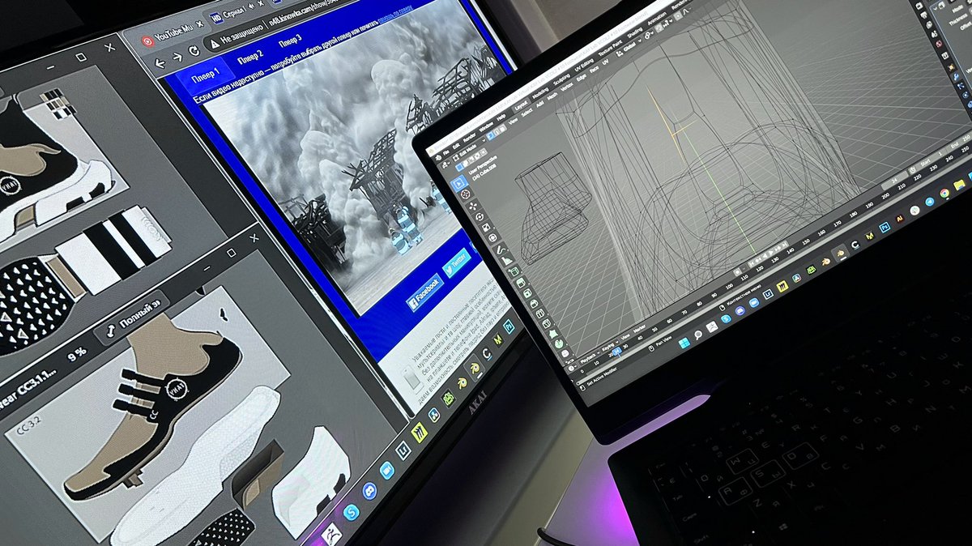Select the Add Cube tool in Blender
Viewport: 972px width, 546px height.
click(514, 271)
